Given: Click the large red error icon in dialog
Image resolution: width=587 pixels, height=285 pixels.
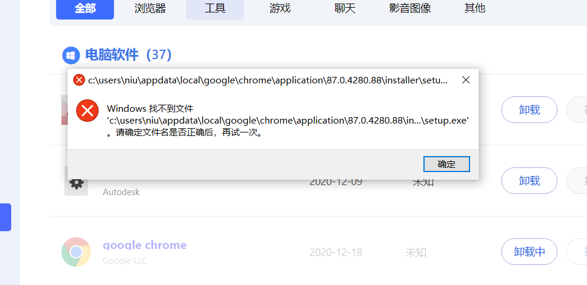Looking at the screenshot, I should 87,111.
